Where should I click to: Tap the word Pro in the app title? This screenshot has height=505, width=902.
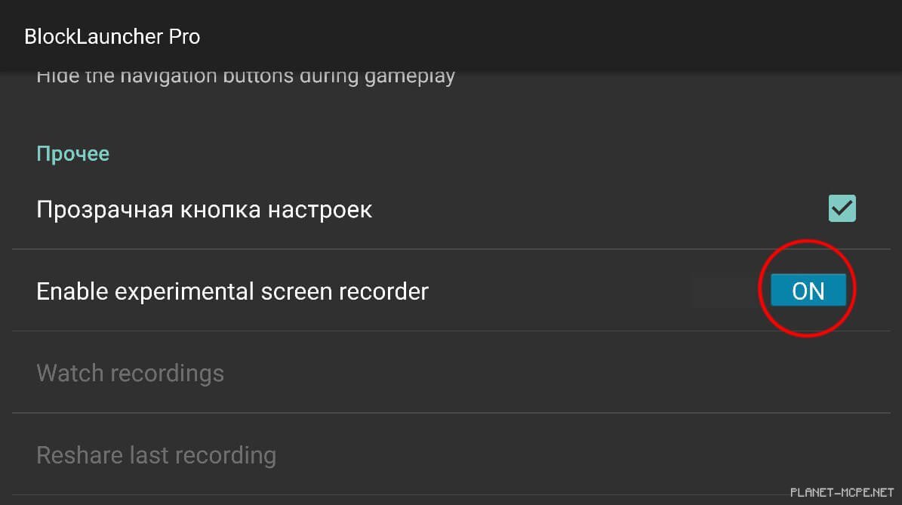[x=184, y=36]
